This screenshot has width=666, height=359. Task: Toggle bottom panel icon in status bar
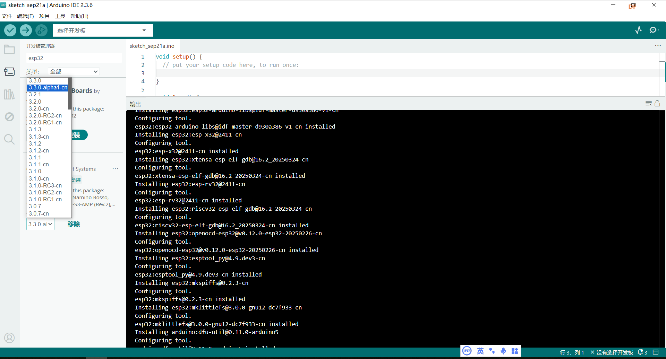pyautogui.click(x=656, y=352)
